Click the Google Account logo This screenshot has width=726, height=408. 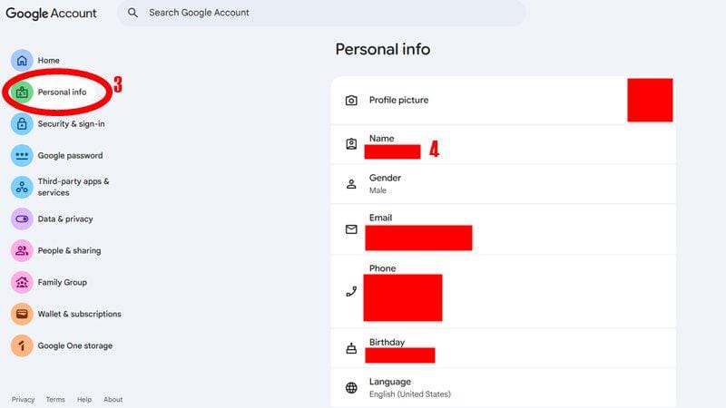point(52,14)
